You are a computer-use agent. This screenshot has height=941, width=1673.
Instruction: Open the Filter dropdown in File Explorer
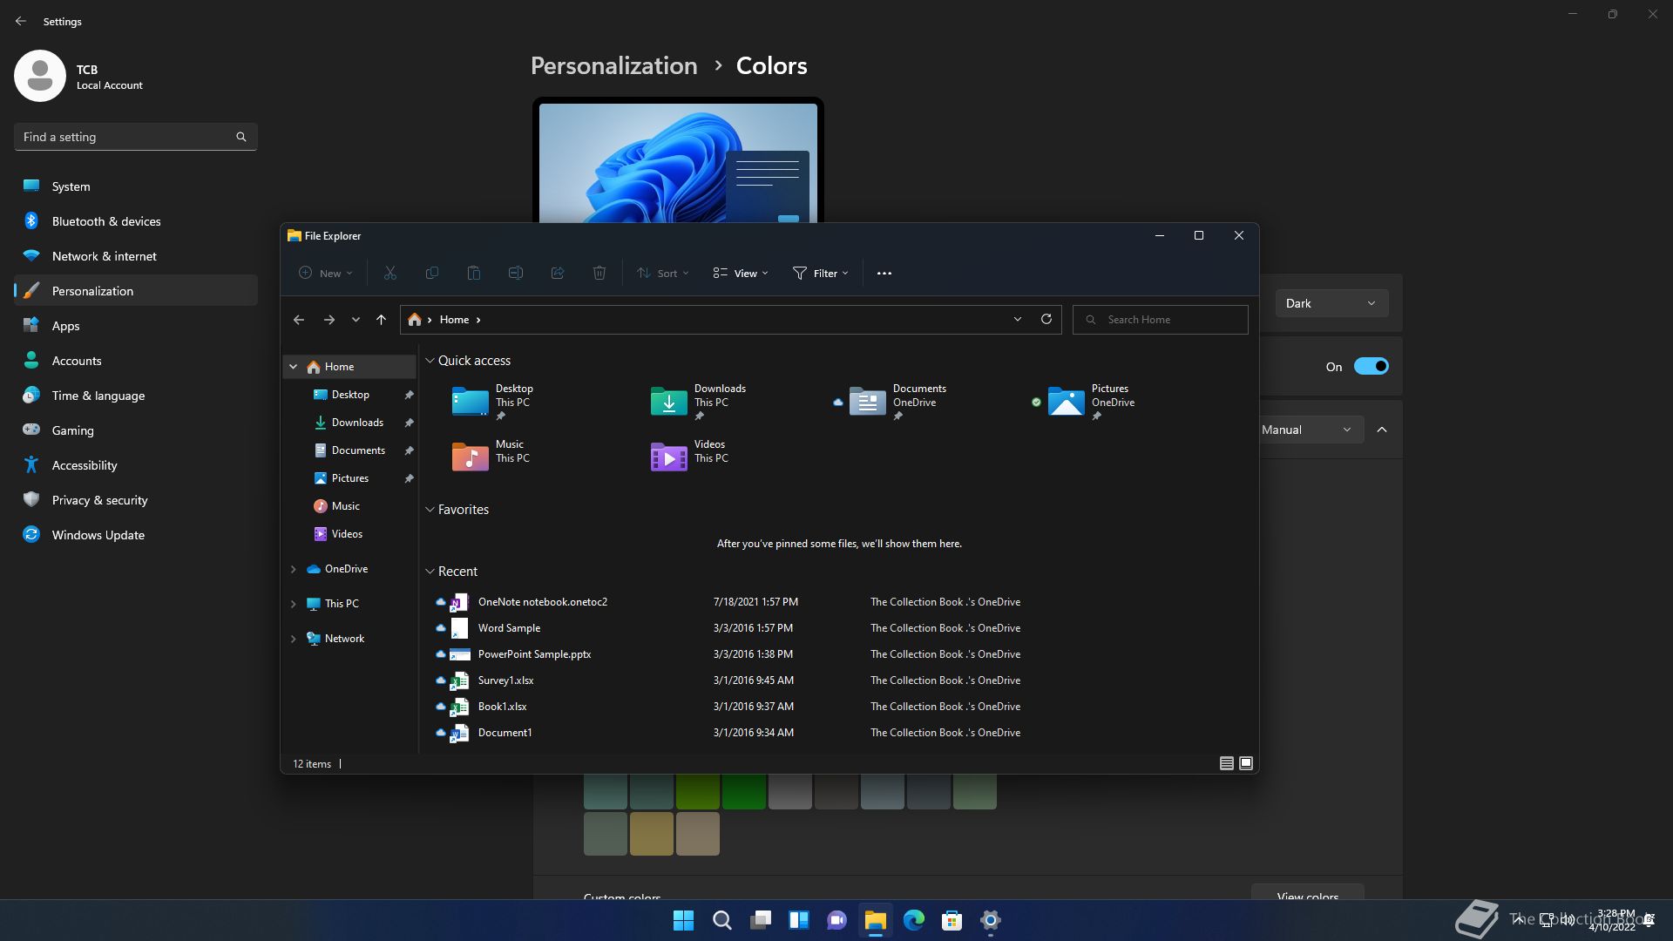click(x=820, y=273)
